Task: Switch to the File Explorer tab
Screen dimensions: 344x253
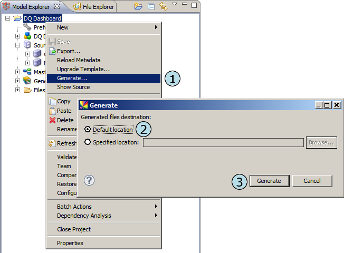Action: click(x=96, y=7)
